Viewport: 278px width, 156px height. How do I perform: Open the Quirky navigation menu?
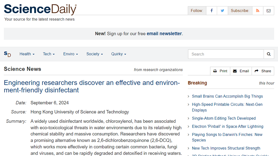(119, 54)
